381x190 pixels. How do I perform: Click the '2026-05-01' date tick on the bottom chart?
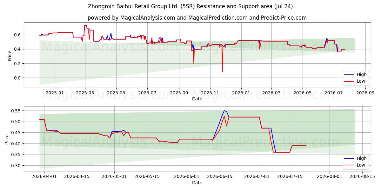(x=114, y=177)
